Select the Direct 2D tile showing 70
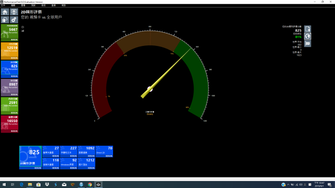335x188 pixels. coord(104,151)
